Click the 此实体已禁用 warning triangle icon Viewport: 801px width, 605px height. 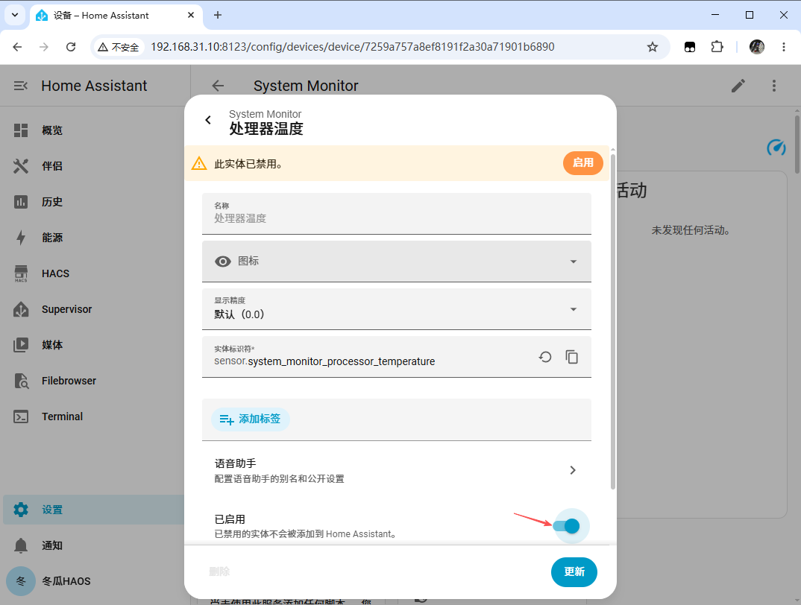tap(198, 163)
